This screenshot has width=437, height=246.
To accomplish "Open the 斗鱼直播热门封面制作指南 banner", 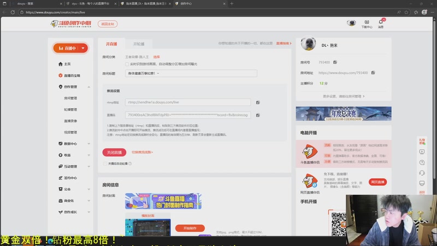I will [x=163, y=201].
